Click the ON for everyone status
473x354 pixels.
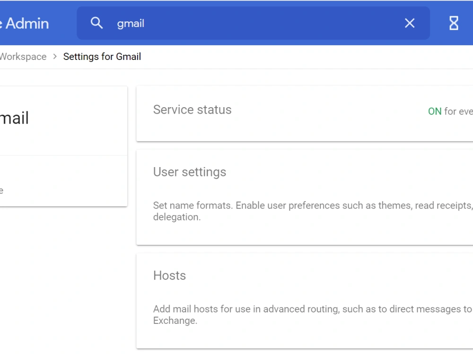click(x=450, y=111)
